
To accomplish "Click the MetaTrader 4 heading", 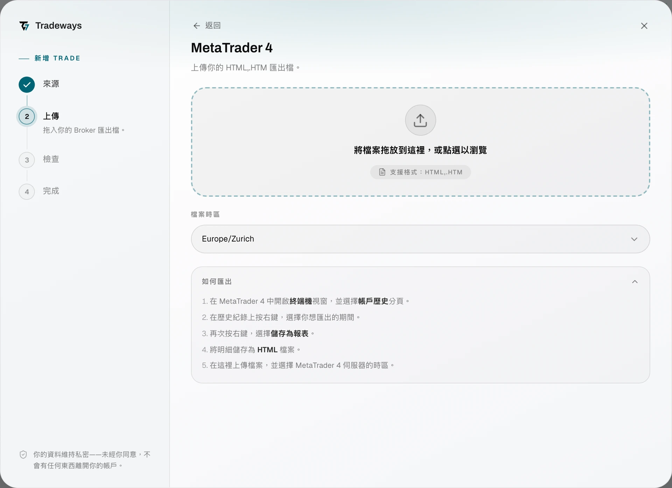I will (x=232, y=48).
